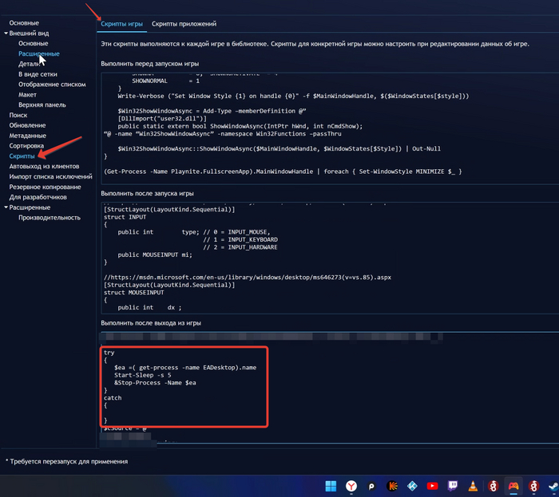559x497 pixels.
Task: Go to the Сортировка settings section
Action: click(x=26, y=146)
